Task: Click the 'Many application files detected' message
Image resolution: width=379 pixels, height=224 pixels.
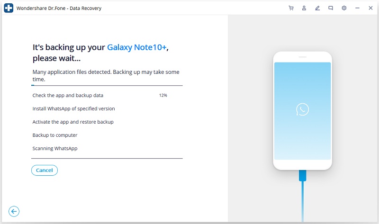Action: coord(106,76)
